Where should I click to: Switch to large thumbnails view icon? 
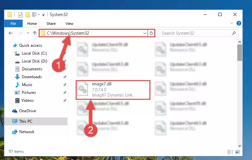click(238, 152)
